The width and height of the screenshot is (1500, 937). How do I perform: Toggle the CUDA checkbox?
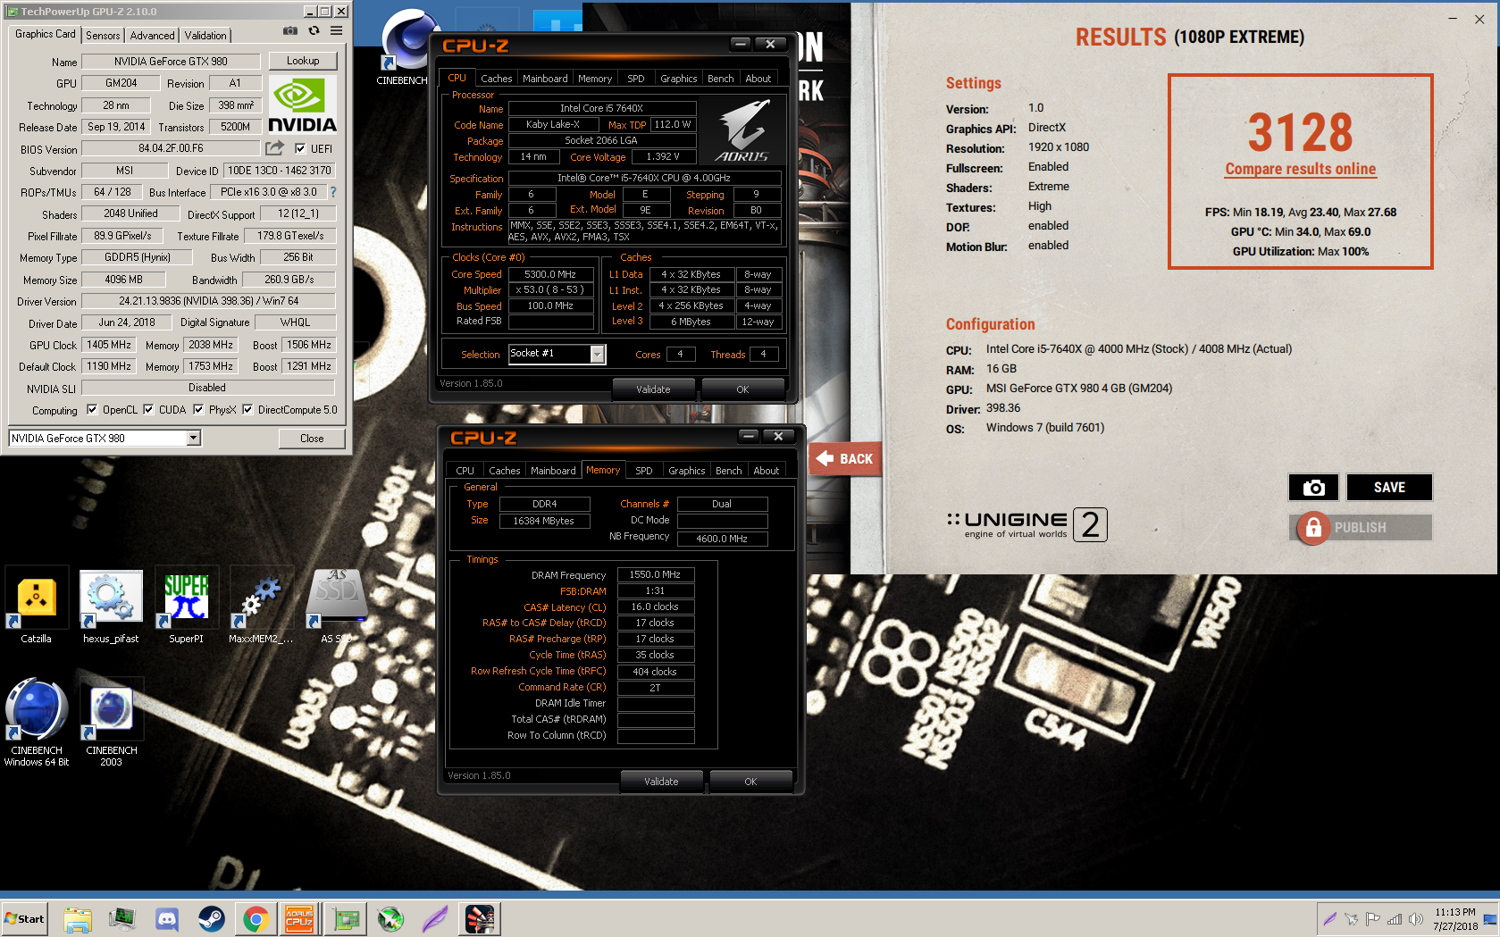pos(148,409)
